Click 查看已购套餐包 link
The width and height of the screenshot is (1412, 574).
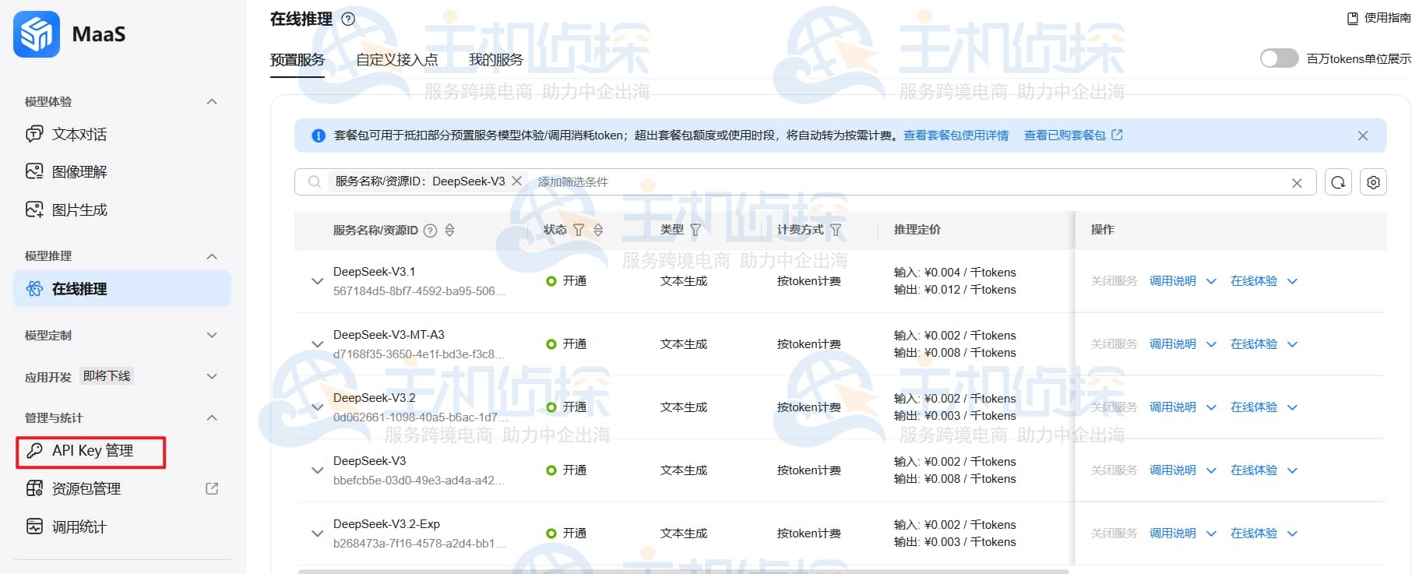click(1065, 136)
